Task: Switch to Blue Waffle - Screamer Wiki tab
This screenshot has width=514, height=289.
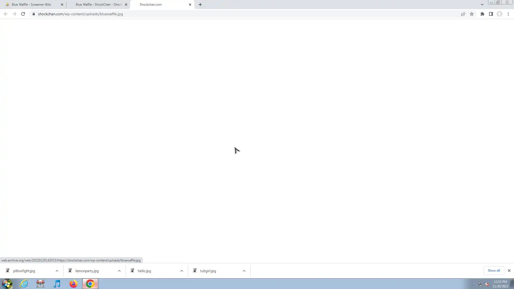Action: [x=31, y=5]
